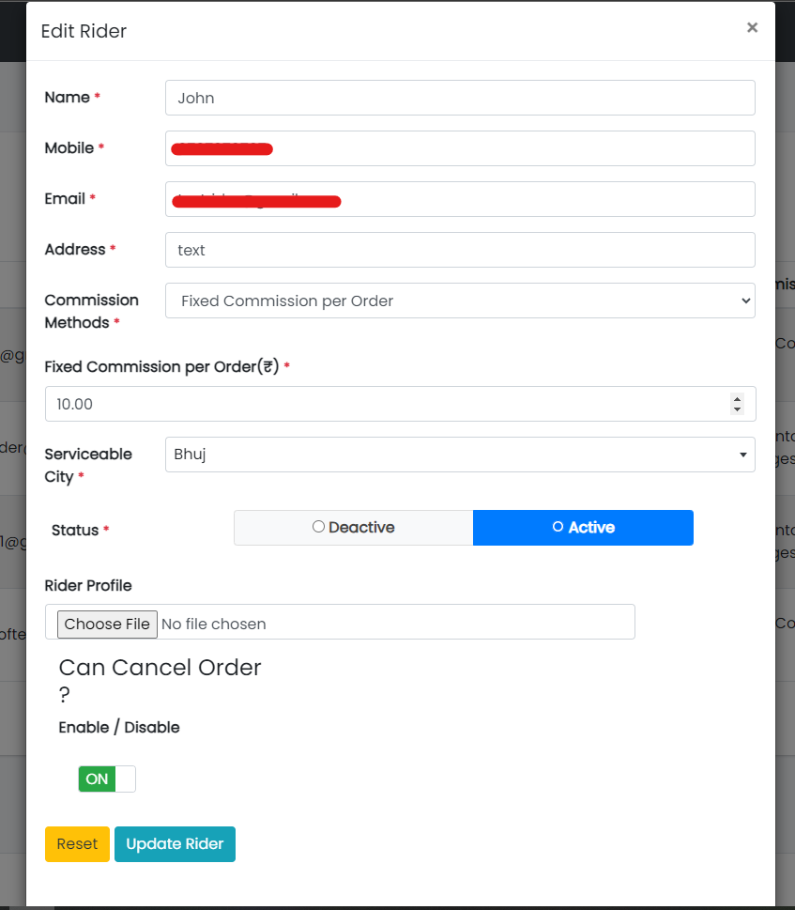Click Choose File for Rider Profile
Screen dimensions: 795x910
point(107,624)
